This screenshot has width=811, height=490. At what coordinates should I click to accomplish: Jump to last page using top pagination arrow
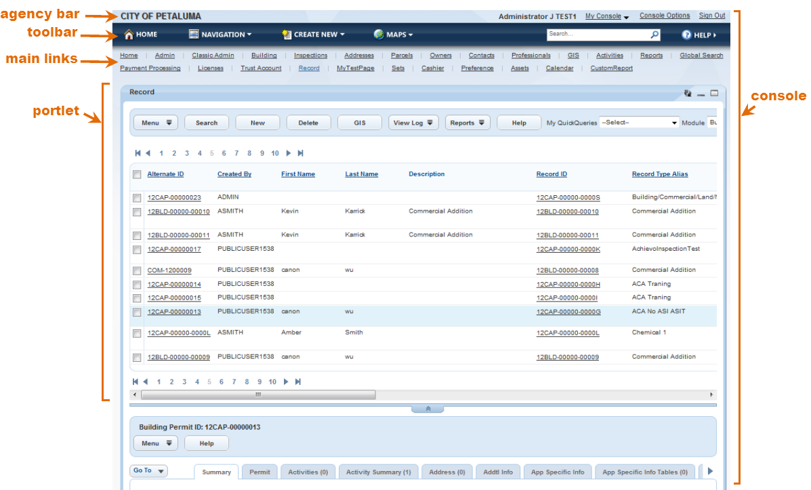(300, 154)
